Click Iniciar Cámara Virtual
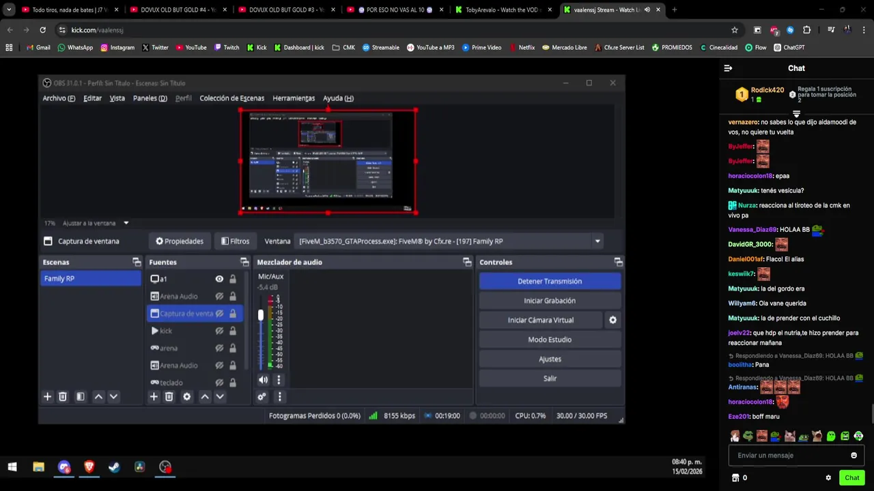The image size is (874, 491). tap(540, 320)
